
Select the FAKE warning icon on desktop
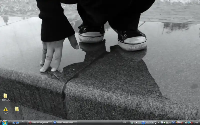(x=5, y=109)
